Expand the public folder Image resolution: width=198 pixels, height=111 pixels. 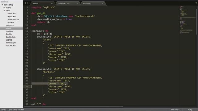[x=4, y=8]
